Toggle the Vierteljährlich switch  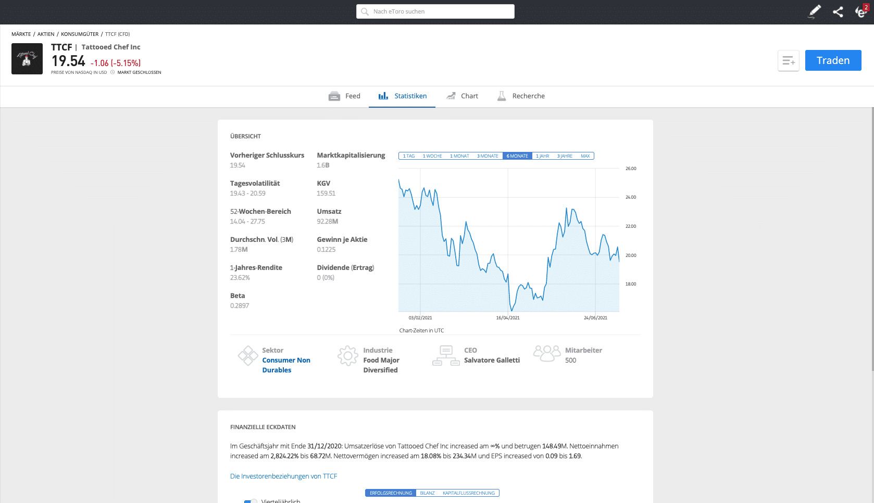(251, 501)
